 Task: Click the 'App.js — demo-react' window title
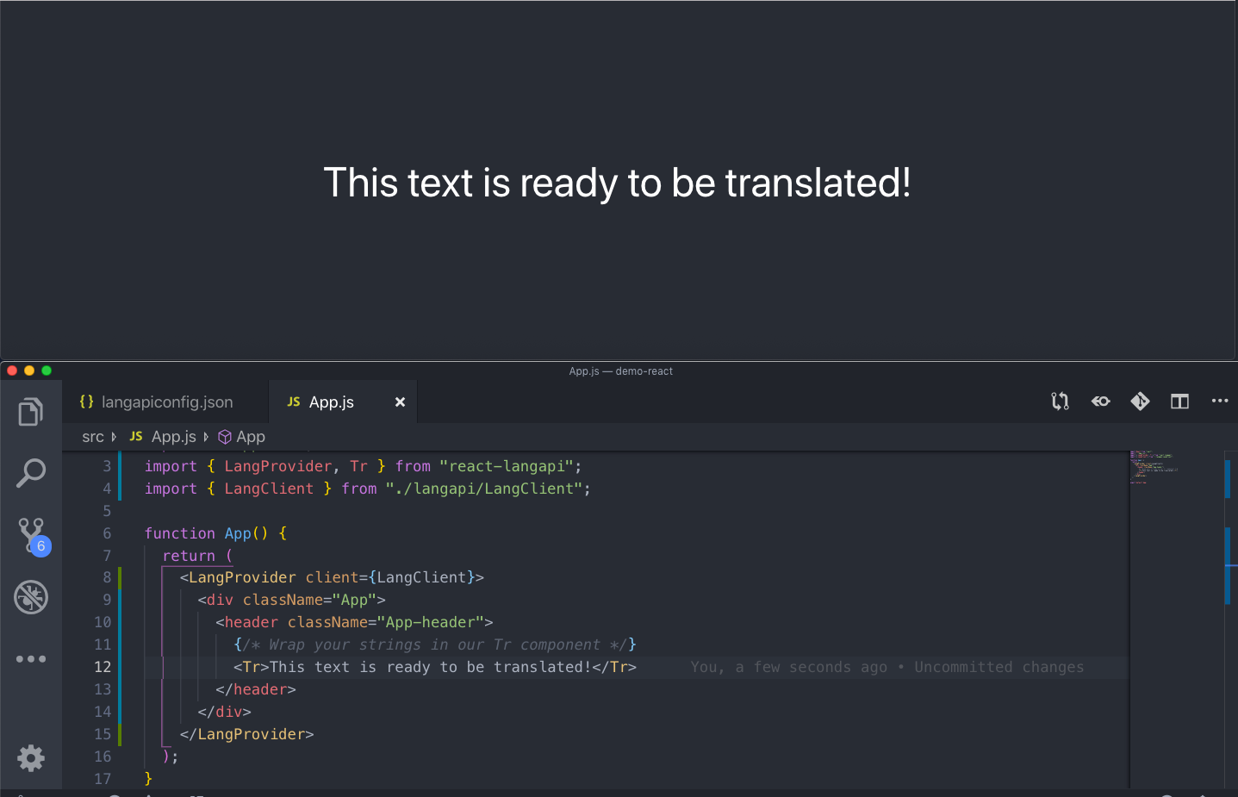pyautogui.click(x=620, y=371)
